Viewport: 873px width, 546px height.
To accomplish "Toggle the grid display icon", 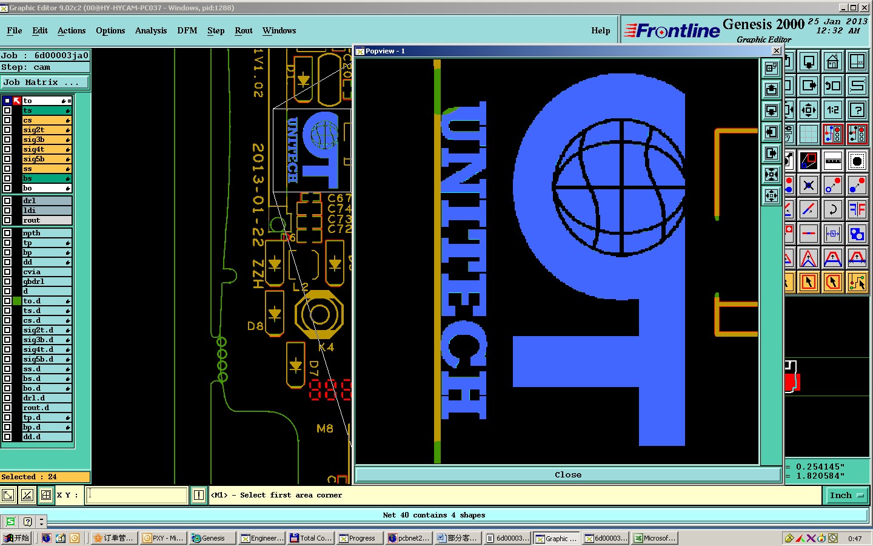I will [809, 134].
